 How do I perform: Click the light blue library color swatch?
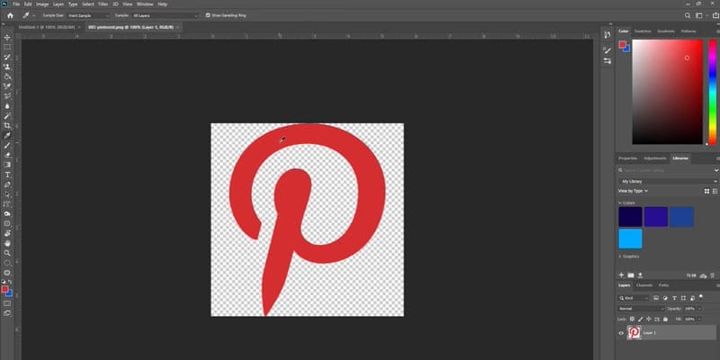630,238
